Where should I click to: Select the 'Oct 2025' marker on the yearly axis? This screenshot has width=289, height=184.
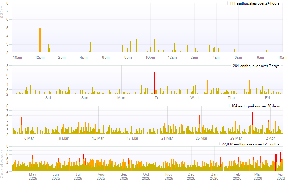point(146,176)
